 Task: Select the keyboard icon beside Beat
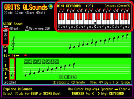tap(6, 29)
